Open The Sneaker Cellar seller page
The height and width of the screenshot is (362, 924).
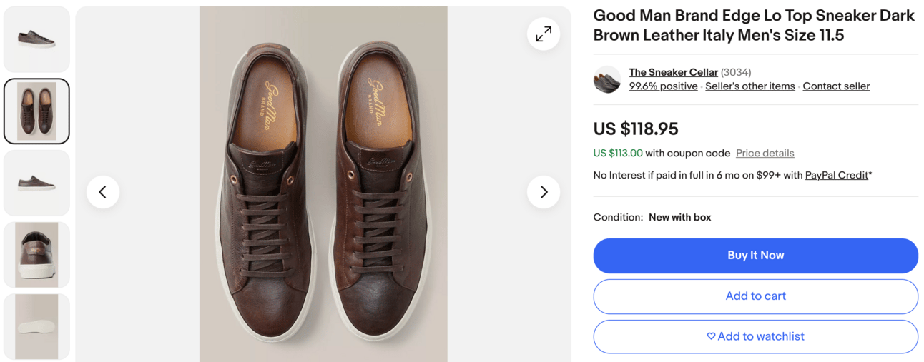673,72
